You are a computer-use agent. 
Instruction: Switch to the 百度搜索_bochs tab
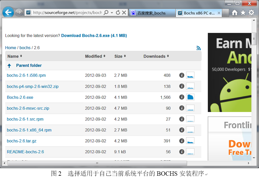(x=152, y=13)
